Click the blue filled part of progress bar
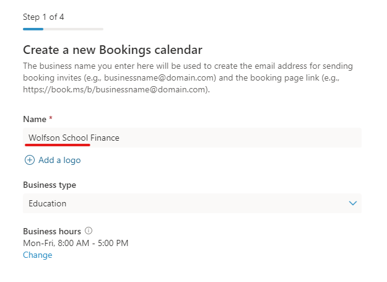387x282 pixels. [33, 29]
